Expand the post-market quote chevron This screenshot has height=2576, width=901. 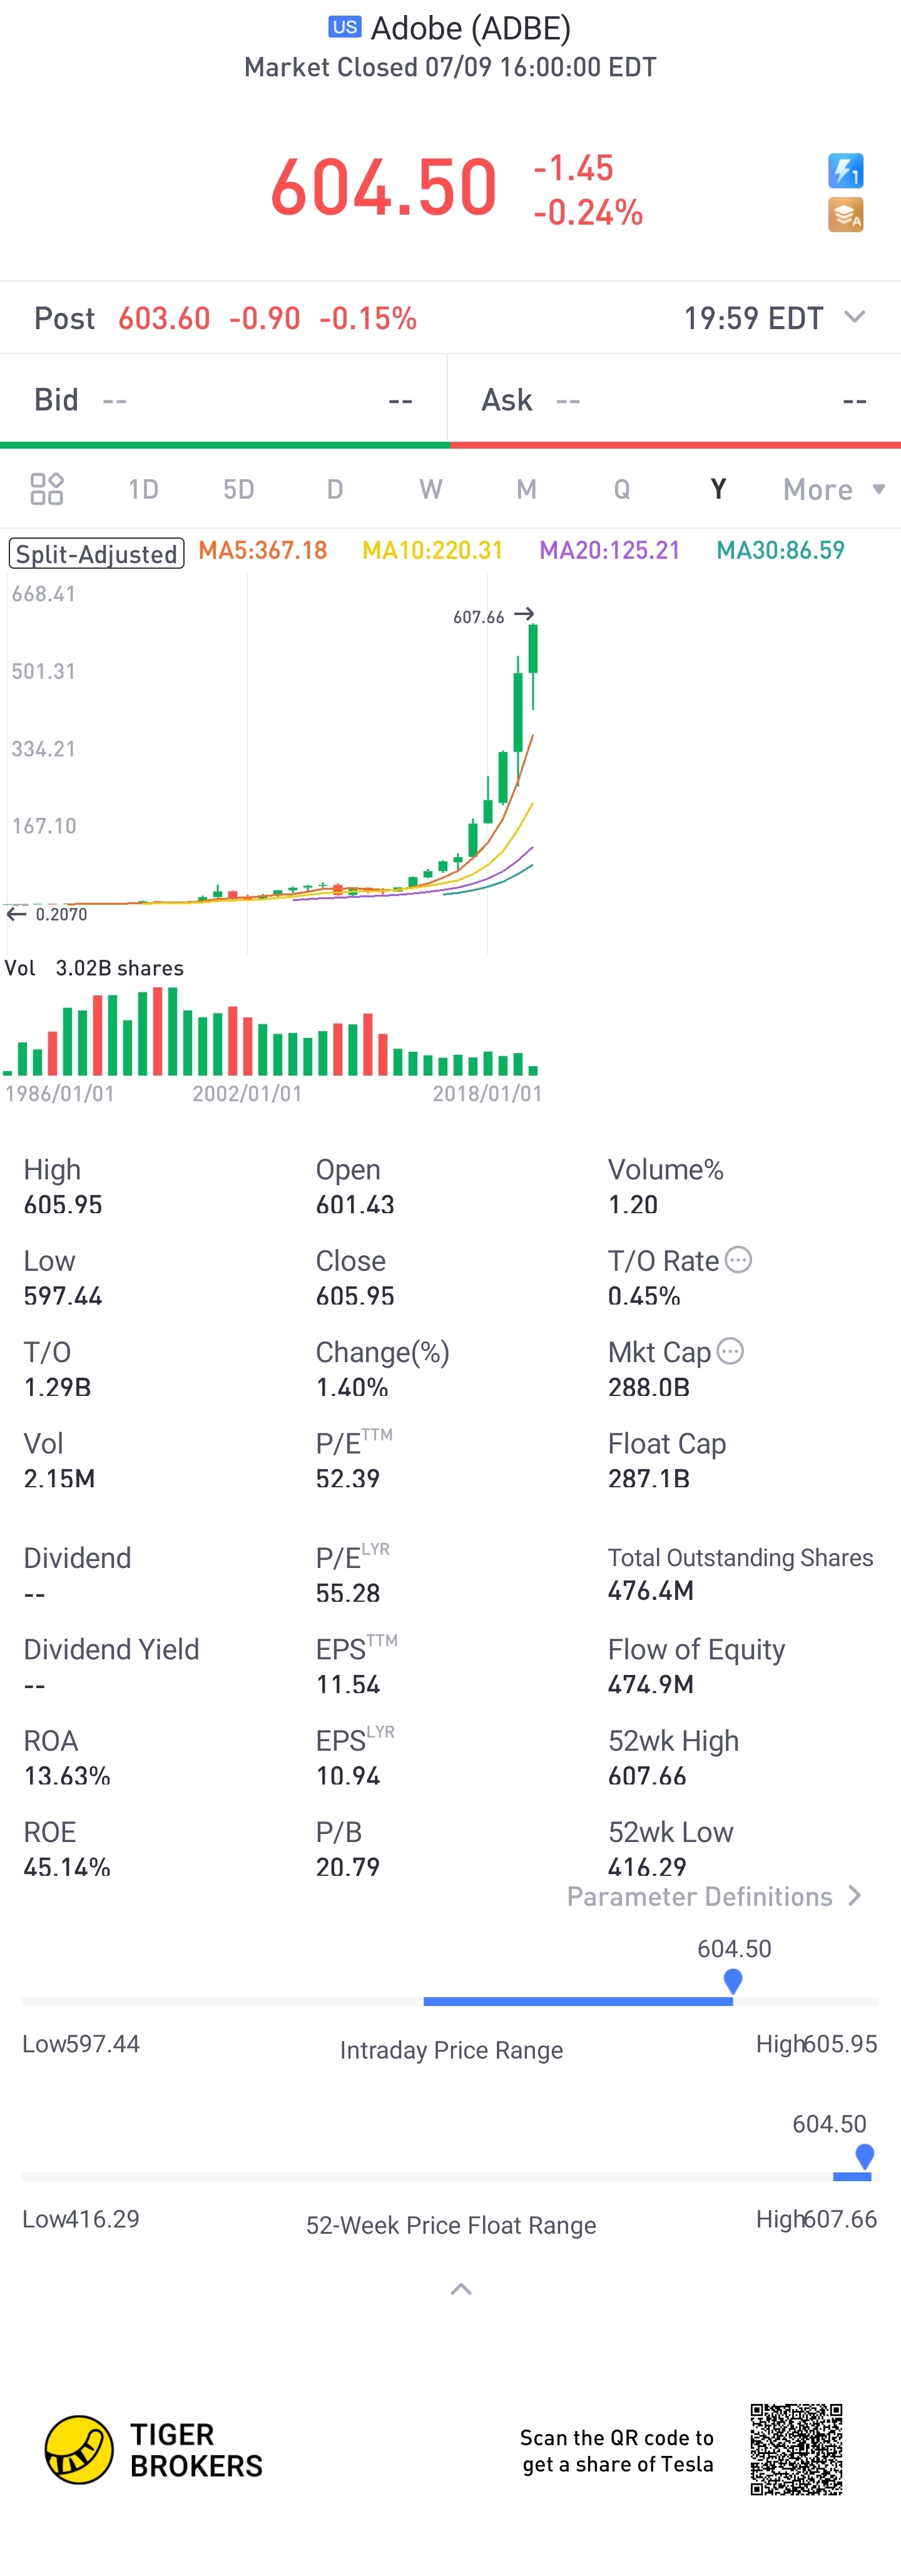tap(854, 317)
